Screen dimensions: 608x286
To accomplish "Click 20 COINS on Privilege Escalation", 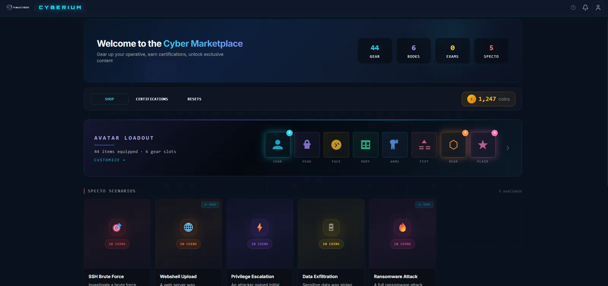I will [260, 244].
